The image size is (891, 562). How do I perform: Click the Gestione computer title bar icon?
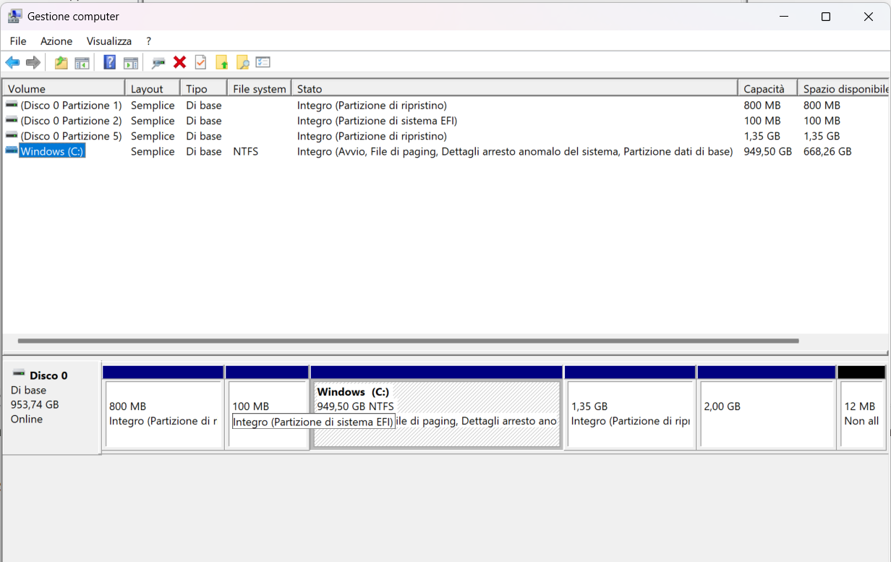(x=14, y=16)
